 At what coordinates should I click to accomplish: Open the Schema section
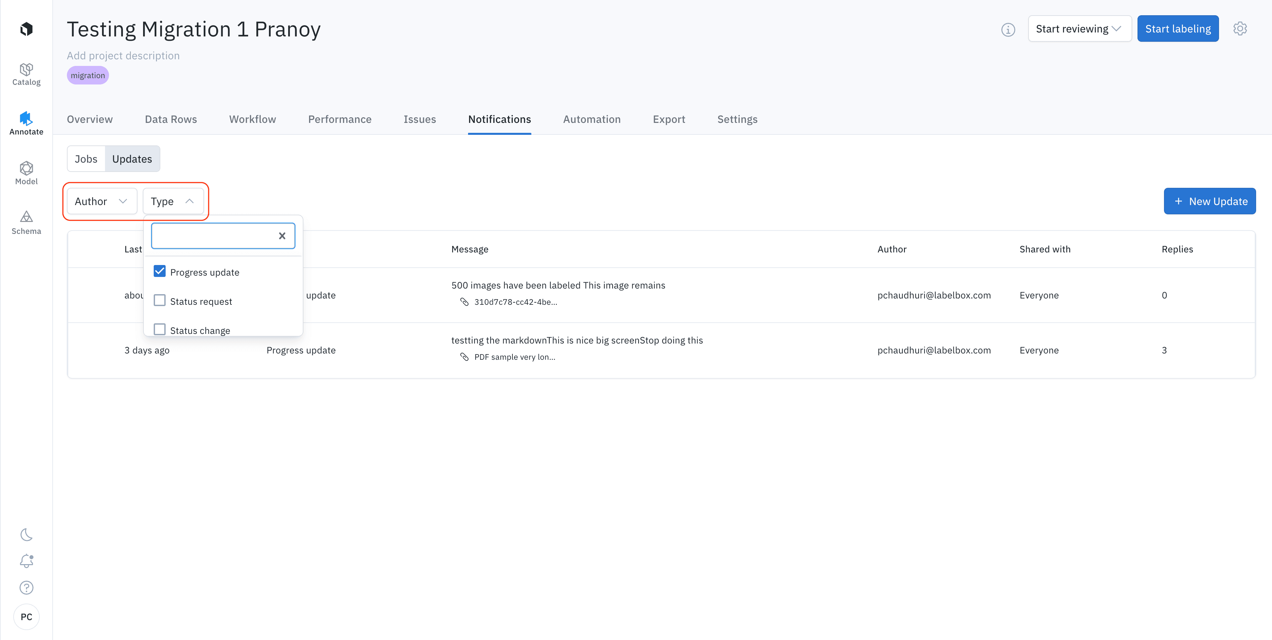(26, 223)
